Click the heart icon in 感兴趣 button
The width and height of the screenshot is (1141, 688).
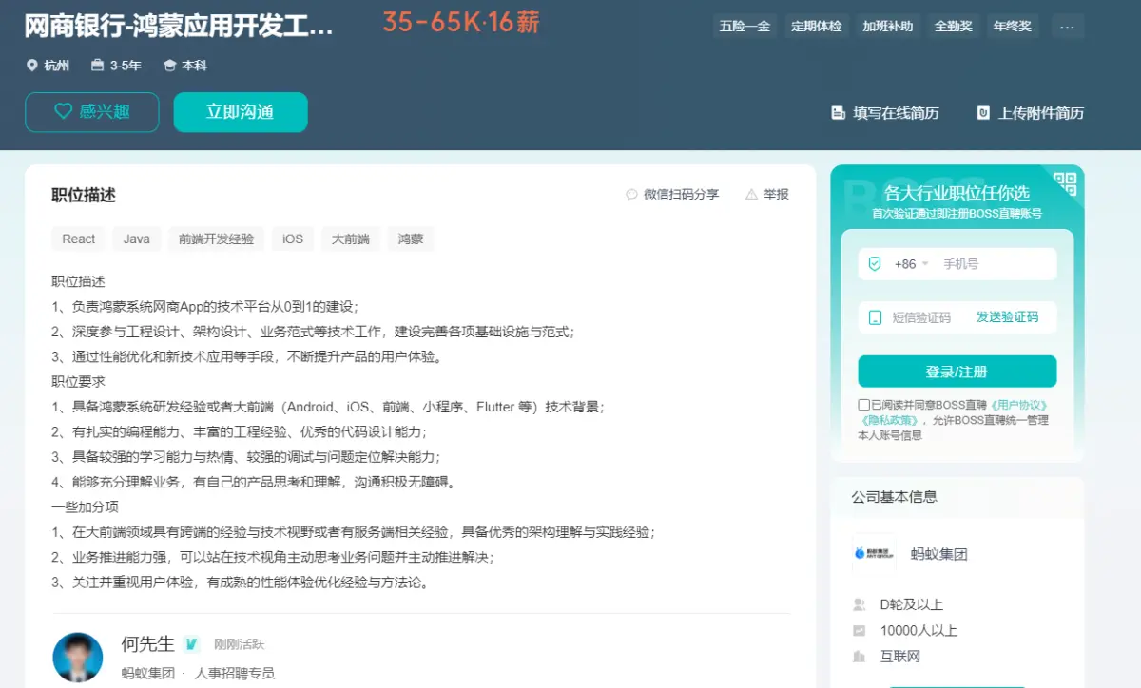tap(63, 111)
